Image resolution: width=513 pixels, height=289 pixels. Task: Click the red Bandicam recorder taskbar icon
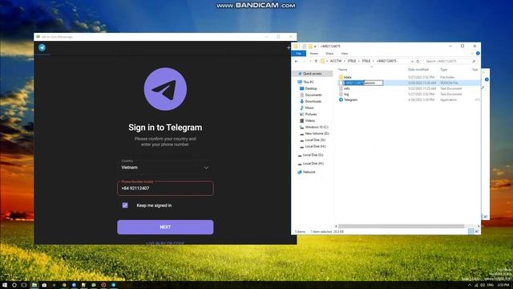[103, 285]
